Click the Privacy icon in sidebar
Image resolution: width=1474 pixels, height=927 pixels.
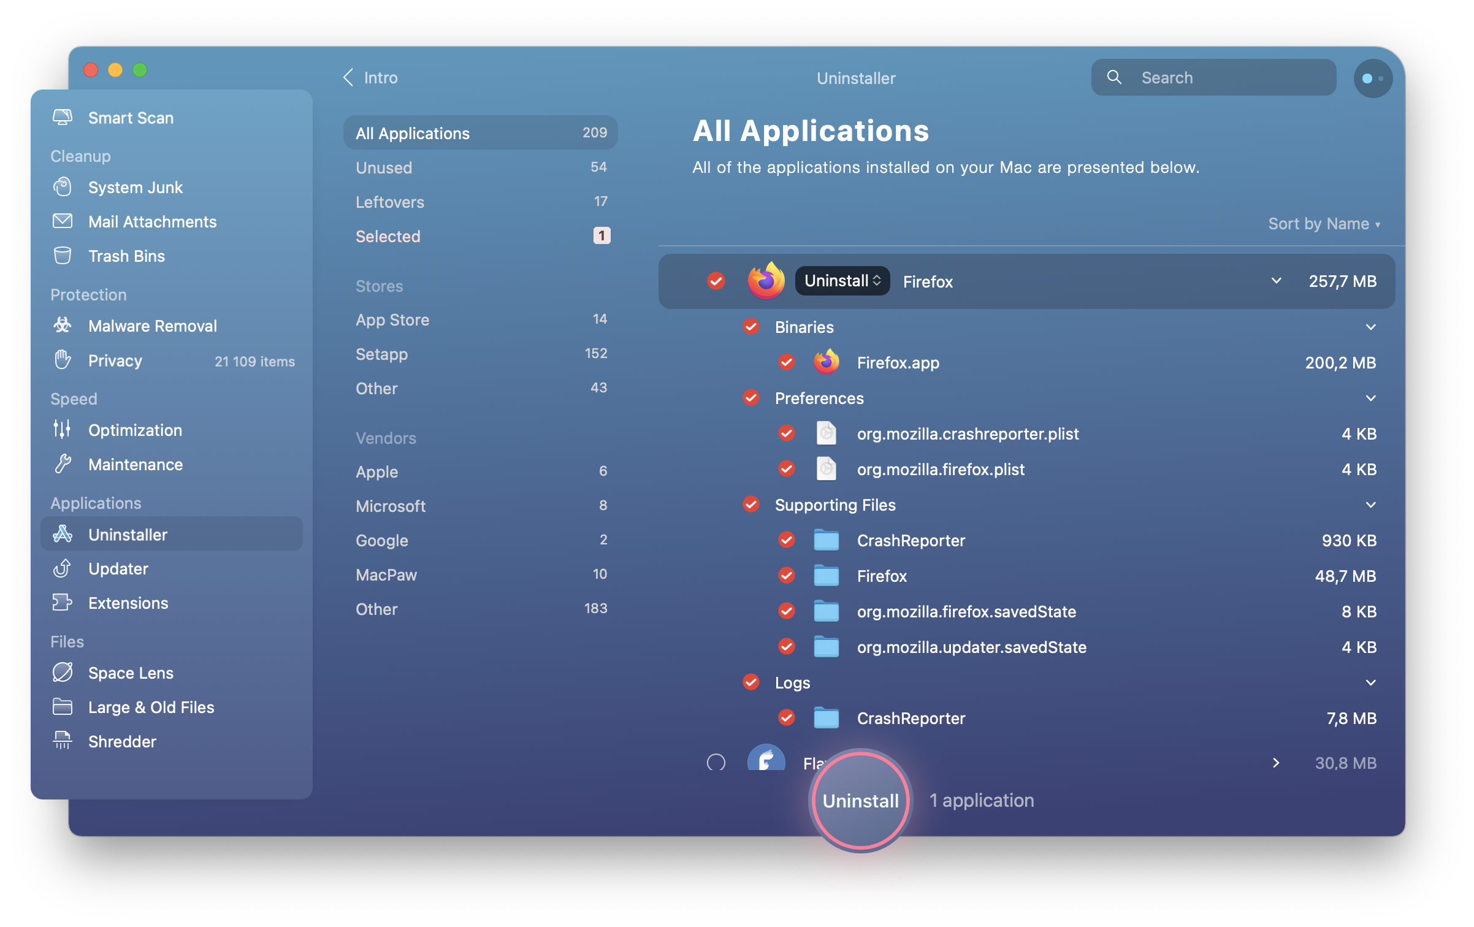click(x=63, y=361)
